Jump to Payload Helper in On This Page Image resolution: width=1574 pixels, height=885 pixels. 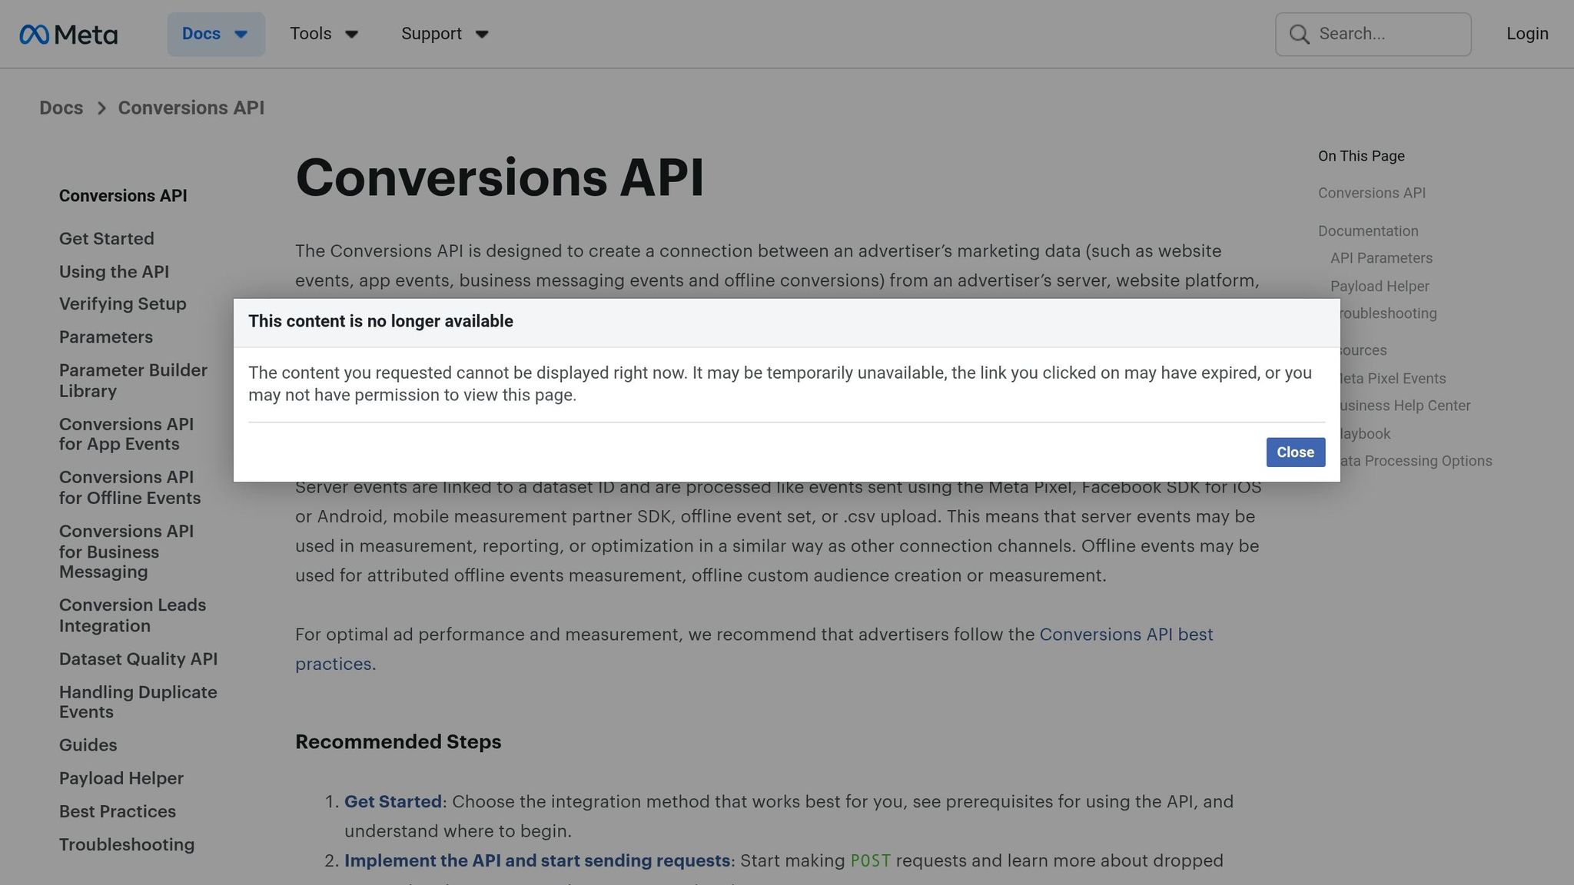point(1380,287)
